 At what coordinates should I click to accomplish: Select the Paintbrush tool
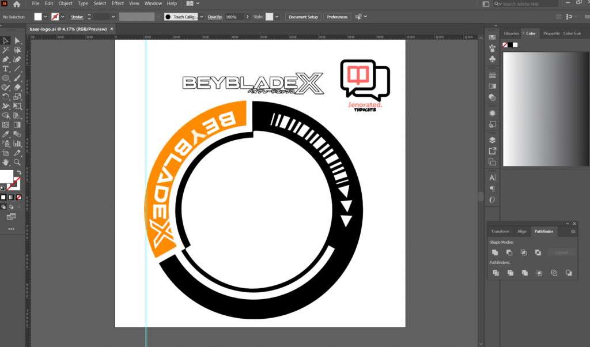pyautogui.click(x=17, y=78)
